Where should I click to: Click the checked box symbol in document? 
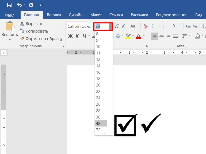(x=125, y=125)
